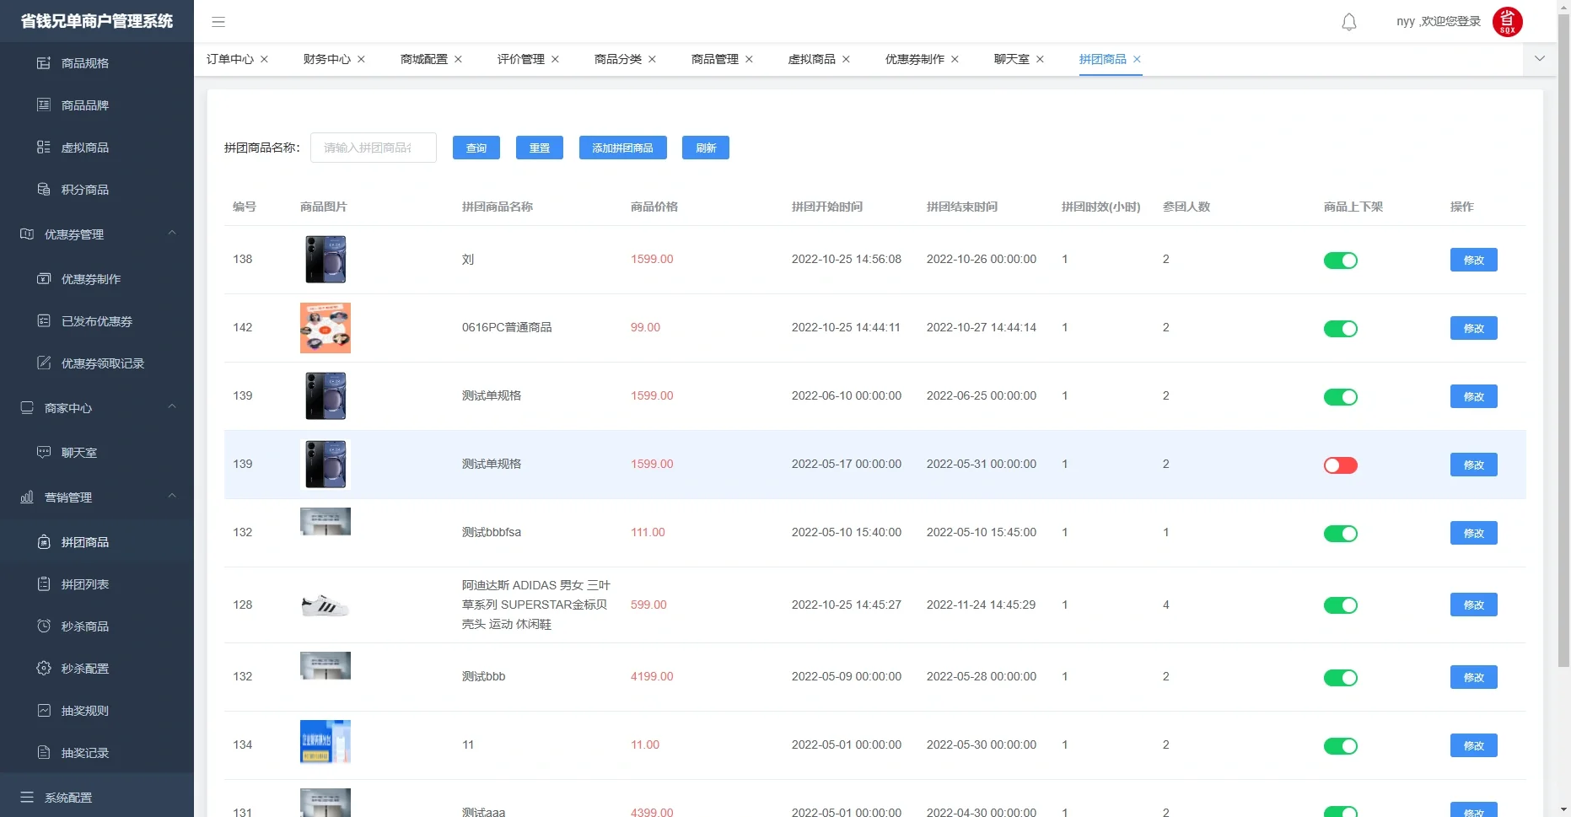Click the hamburger menu icon

(x=218, y=21)
